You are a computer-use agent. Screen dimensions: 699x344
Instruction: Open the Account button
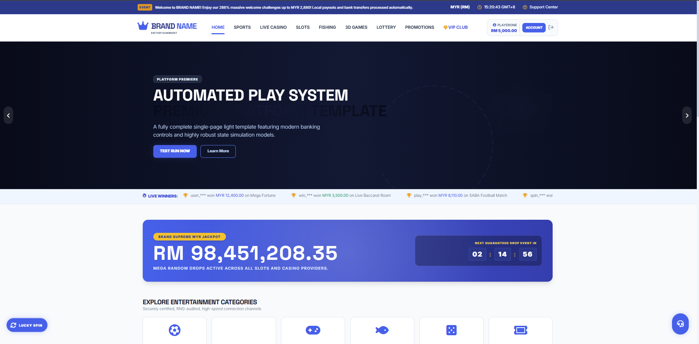tap(534, 28)
